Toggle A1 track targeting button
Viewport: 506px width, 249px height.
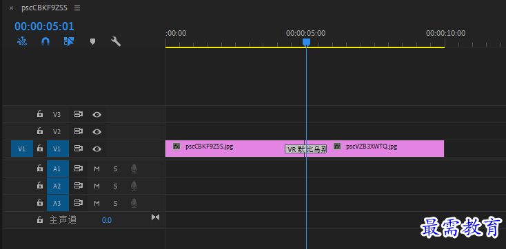tap(58, 169)
